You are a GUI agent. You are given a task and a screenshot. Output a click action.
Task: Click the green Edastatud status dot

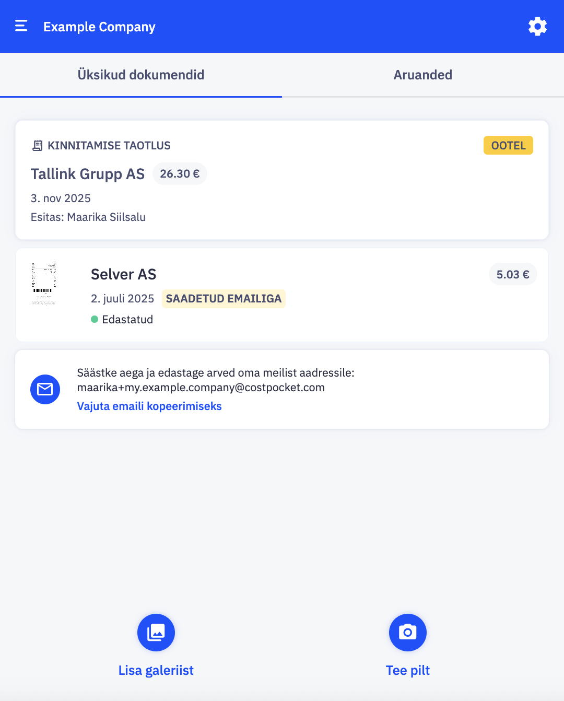95,319
